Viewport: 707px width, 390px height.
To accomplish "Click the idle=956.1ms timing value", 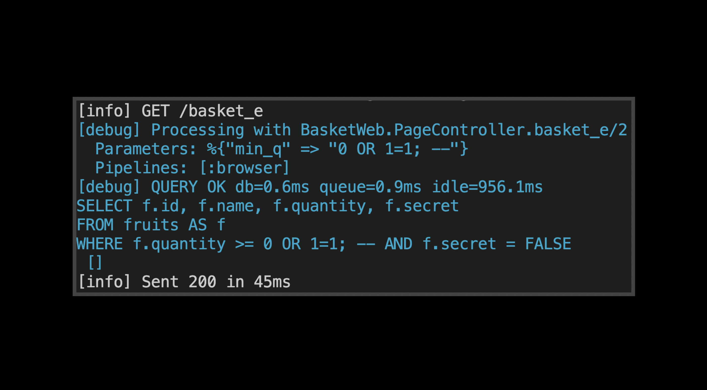I will [x=487, y=187].
